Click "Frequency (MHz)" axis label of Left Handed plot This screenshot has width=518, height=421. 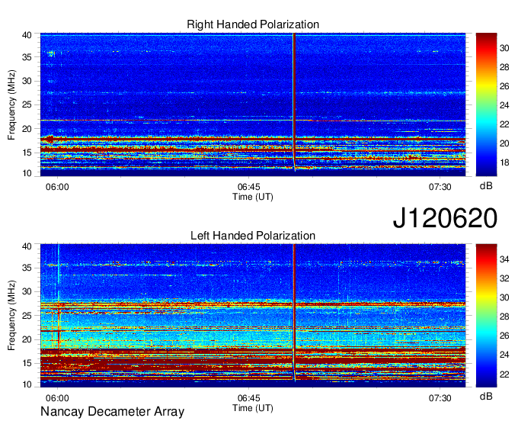coord(11,316)
